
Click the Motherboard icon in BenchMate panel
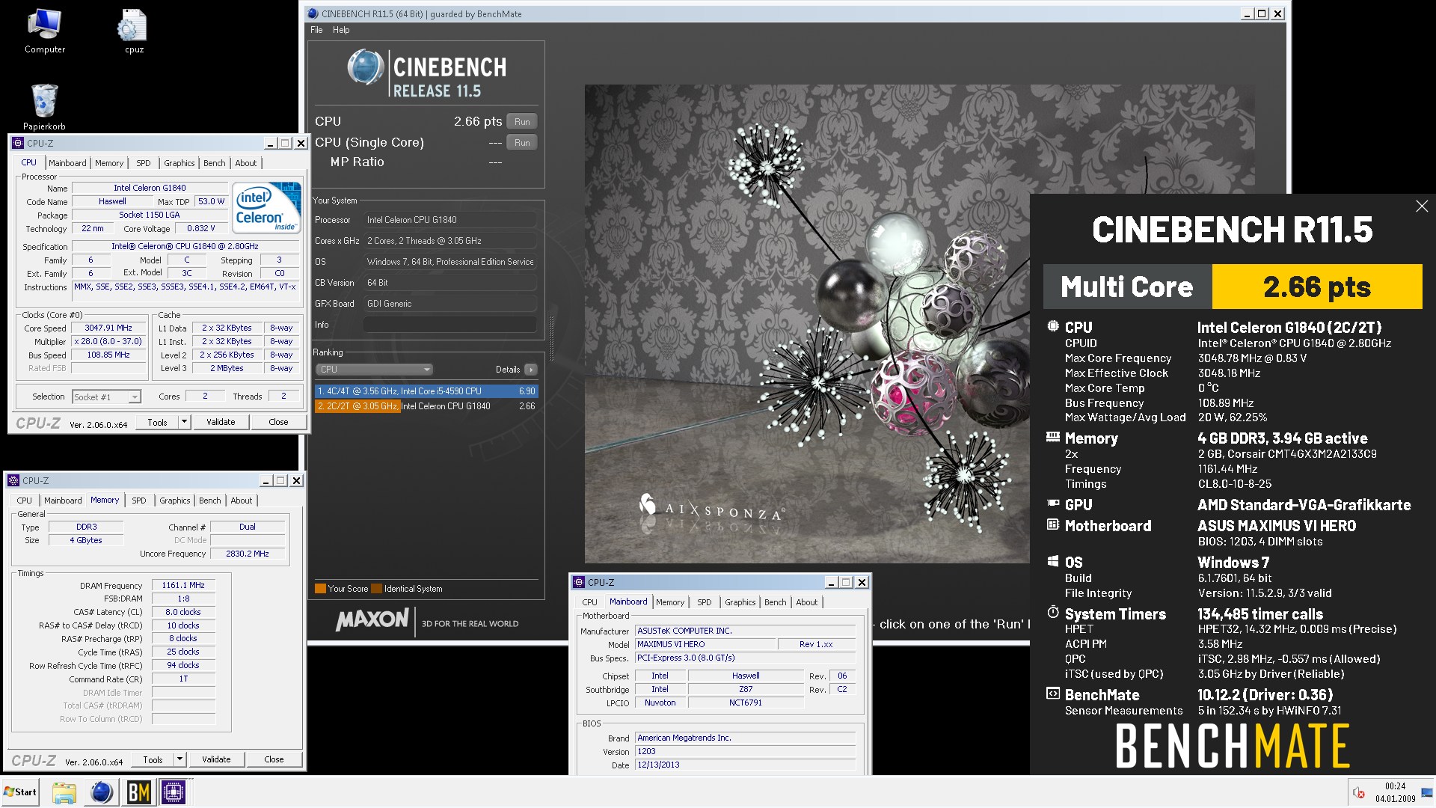1053,524
